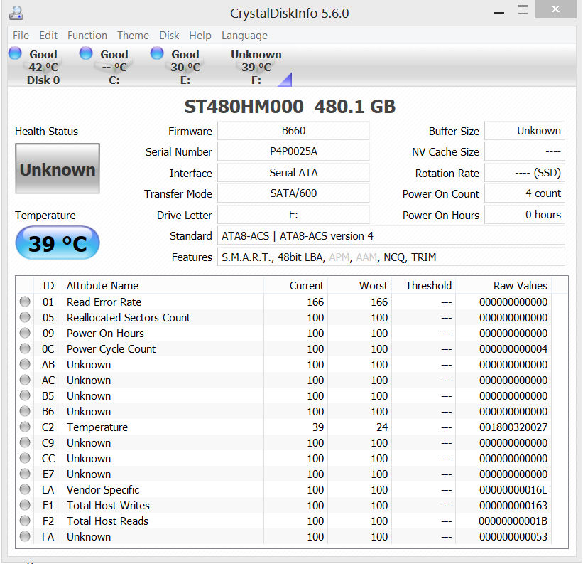Sort by the Raw Values column header
This screenshot has width=583, height=564.
coord(520,285)
